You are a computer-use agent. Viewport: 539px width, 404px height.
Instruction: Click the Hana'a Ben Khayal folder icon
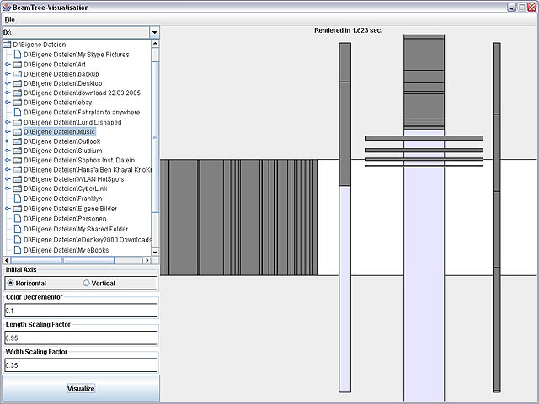coord(17,170)
